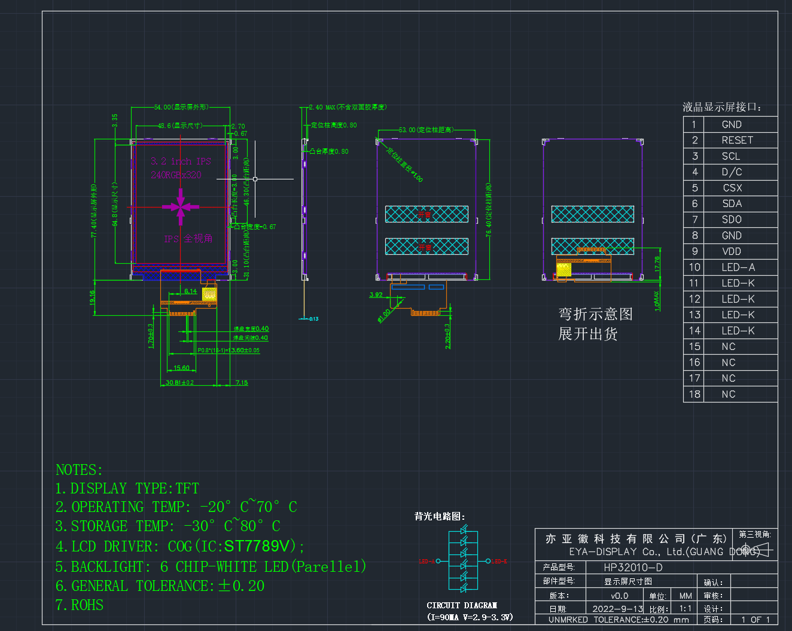This screenshot has height=631, width=792.
Task: Select the "VDD" pin name
Action: 732,251
